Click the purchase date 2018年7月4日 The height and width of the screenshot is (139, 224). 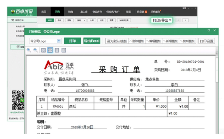190,70
